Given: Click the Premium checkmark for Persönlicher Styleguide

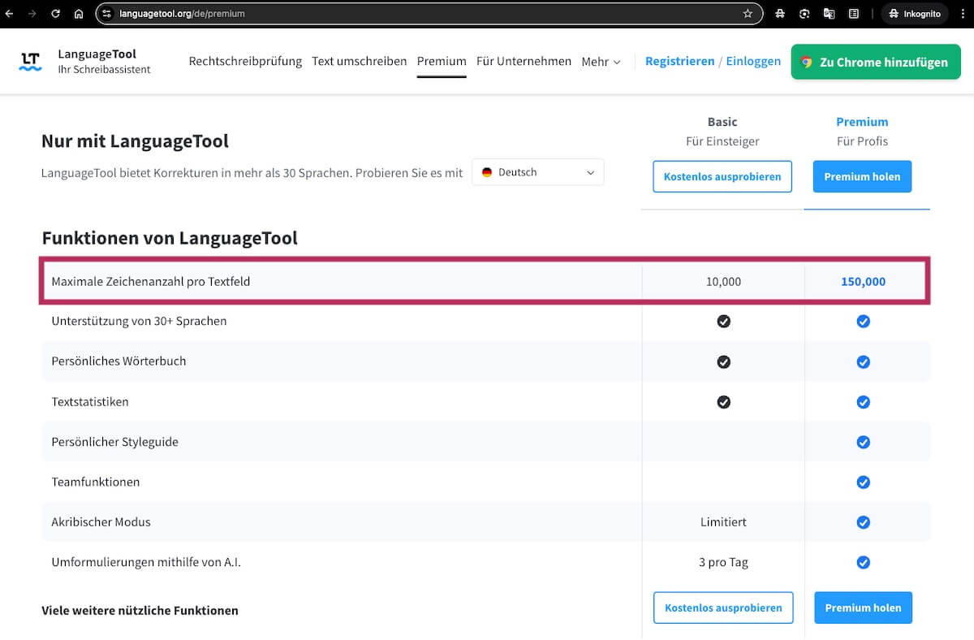Looking at the screenshot, I should (x=864, y=442).
